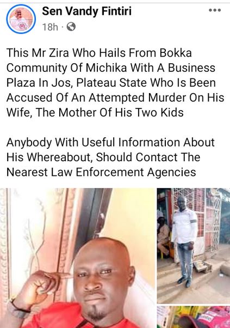Click the first paragraph about Mr Zira
The image size is (230, 328).
[115, 83]
